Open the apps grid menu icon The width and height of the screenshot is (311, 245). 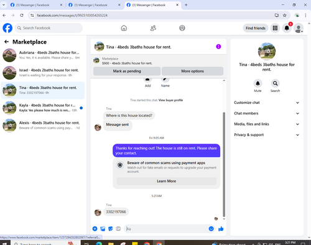(275, 28)
